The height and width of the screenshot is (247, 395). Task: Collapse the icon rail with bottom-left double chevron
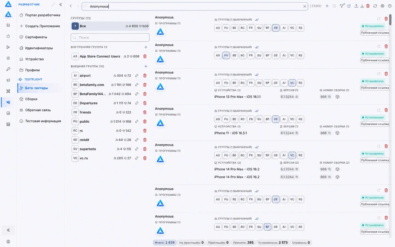click(x=8, y=230)
